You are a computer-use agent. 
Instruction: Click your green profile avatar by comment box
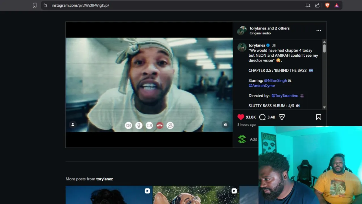(242, 139)
